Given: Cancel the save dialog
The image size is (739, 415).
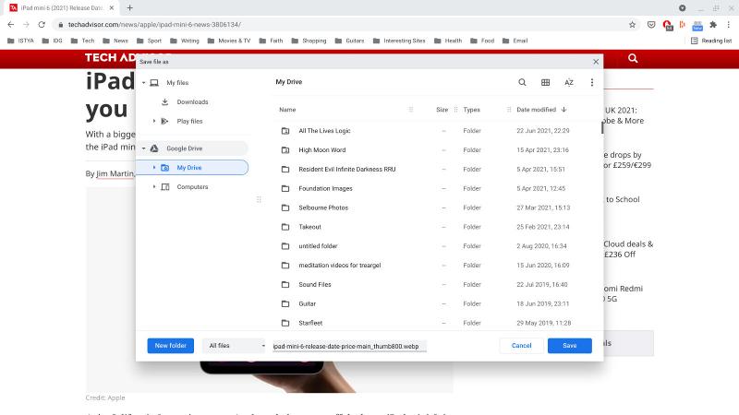Looking at the screenshot, I should point(521,346).
